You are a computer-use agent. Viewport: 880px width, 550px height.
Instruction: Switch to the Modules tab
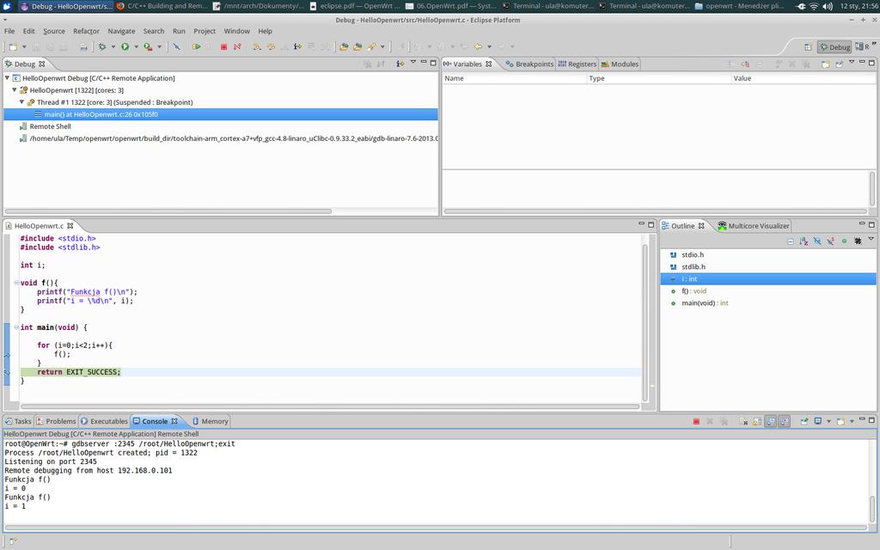click(620, 64)
